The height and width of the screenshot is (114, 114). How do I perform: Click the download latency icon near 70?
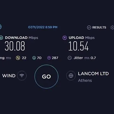[x=34, y=58]
